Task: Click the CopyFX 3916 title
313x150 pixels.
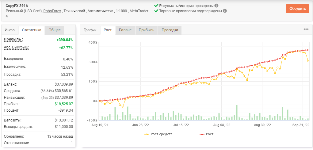Action: [17, 6]
